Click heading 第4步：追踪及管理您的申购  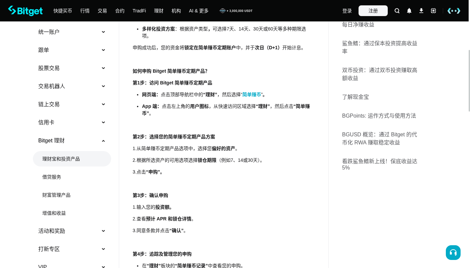pos(162,254)
